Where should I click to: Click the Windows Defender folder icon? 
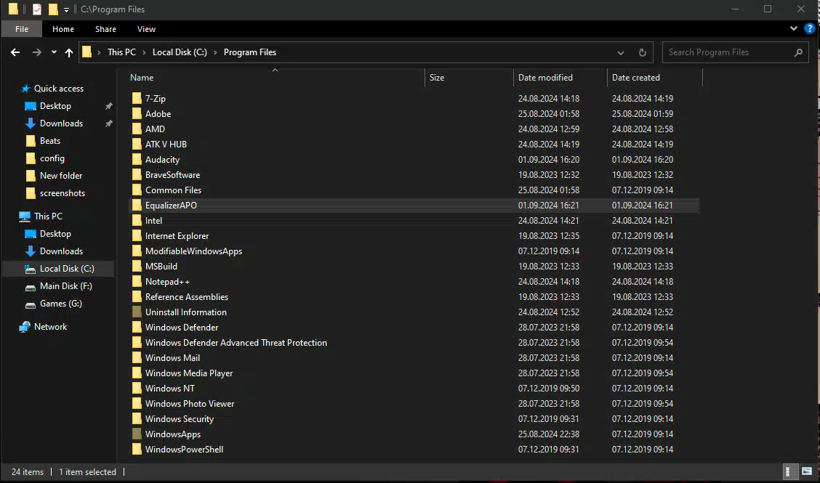point(137,328)
